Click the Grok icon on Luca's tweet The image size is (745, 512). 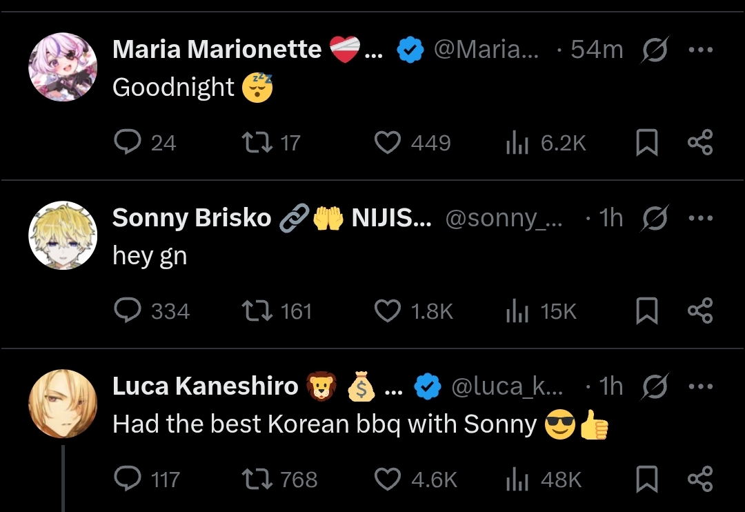click(654, 386)
